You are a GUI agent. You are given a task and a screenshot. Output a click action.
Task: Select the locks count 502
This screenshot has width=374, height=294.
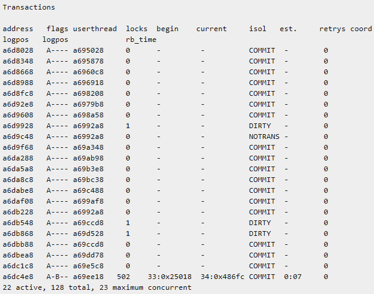(124, 277)
